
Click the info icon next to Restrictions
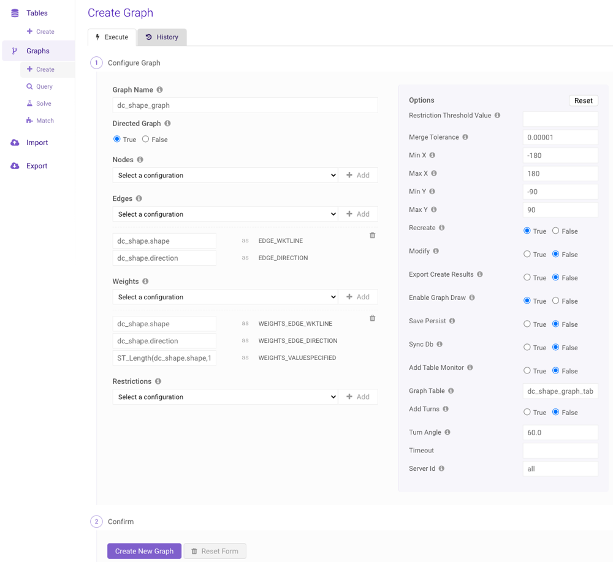tap(158, 381)
